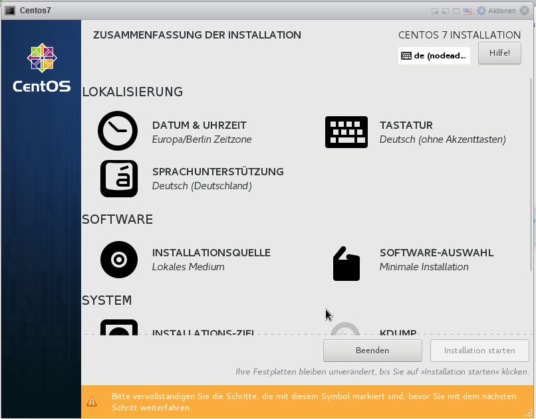
Task: Open Software-Auswahl package icon
Action: [x=346, y=264]
